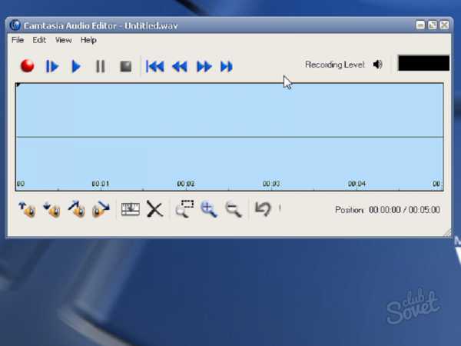
Task: Click the Recording Level label
Action: [334, 65]
